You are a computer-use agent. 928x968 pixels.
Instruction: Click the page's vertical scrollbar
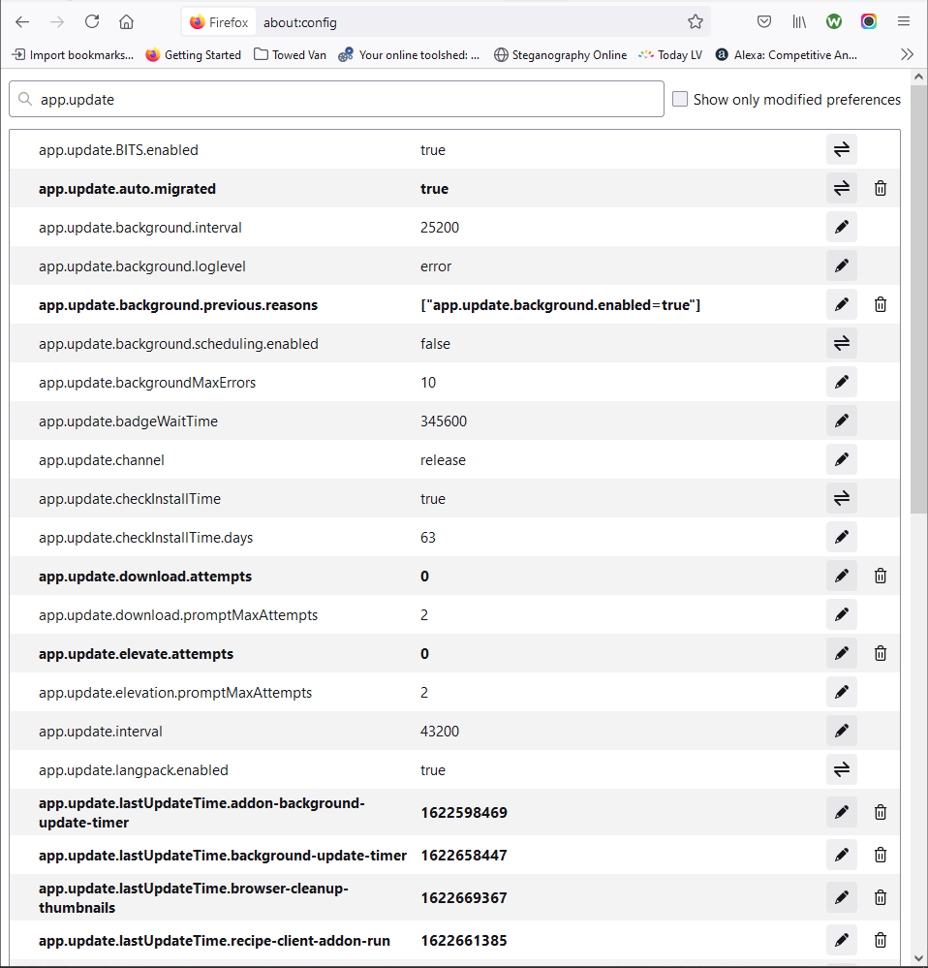918,291
